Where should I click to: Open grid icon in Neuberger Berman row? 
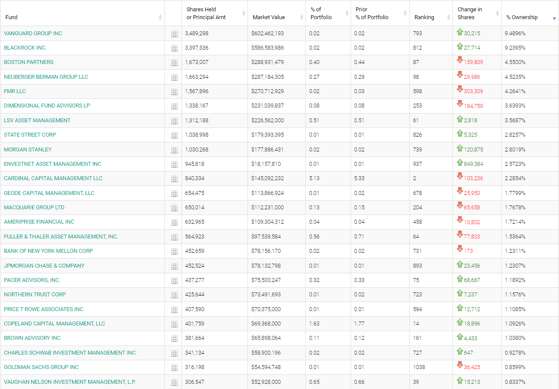pos(174,77)
